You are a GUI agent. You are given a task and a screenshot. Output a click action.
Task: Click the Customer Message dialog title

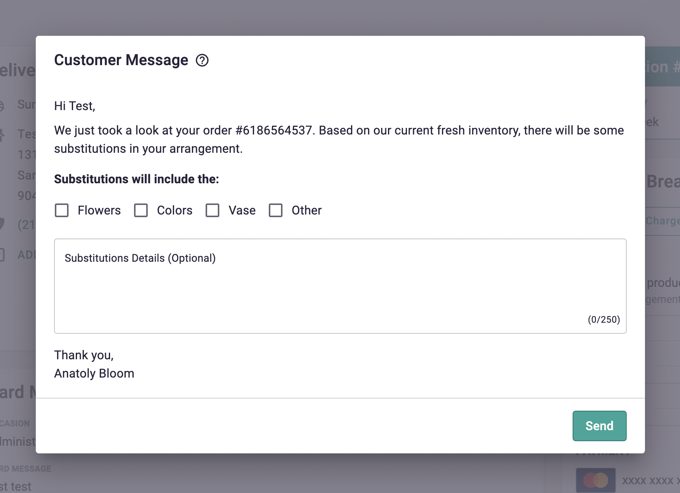[x=121, y=60]
